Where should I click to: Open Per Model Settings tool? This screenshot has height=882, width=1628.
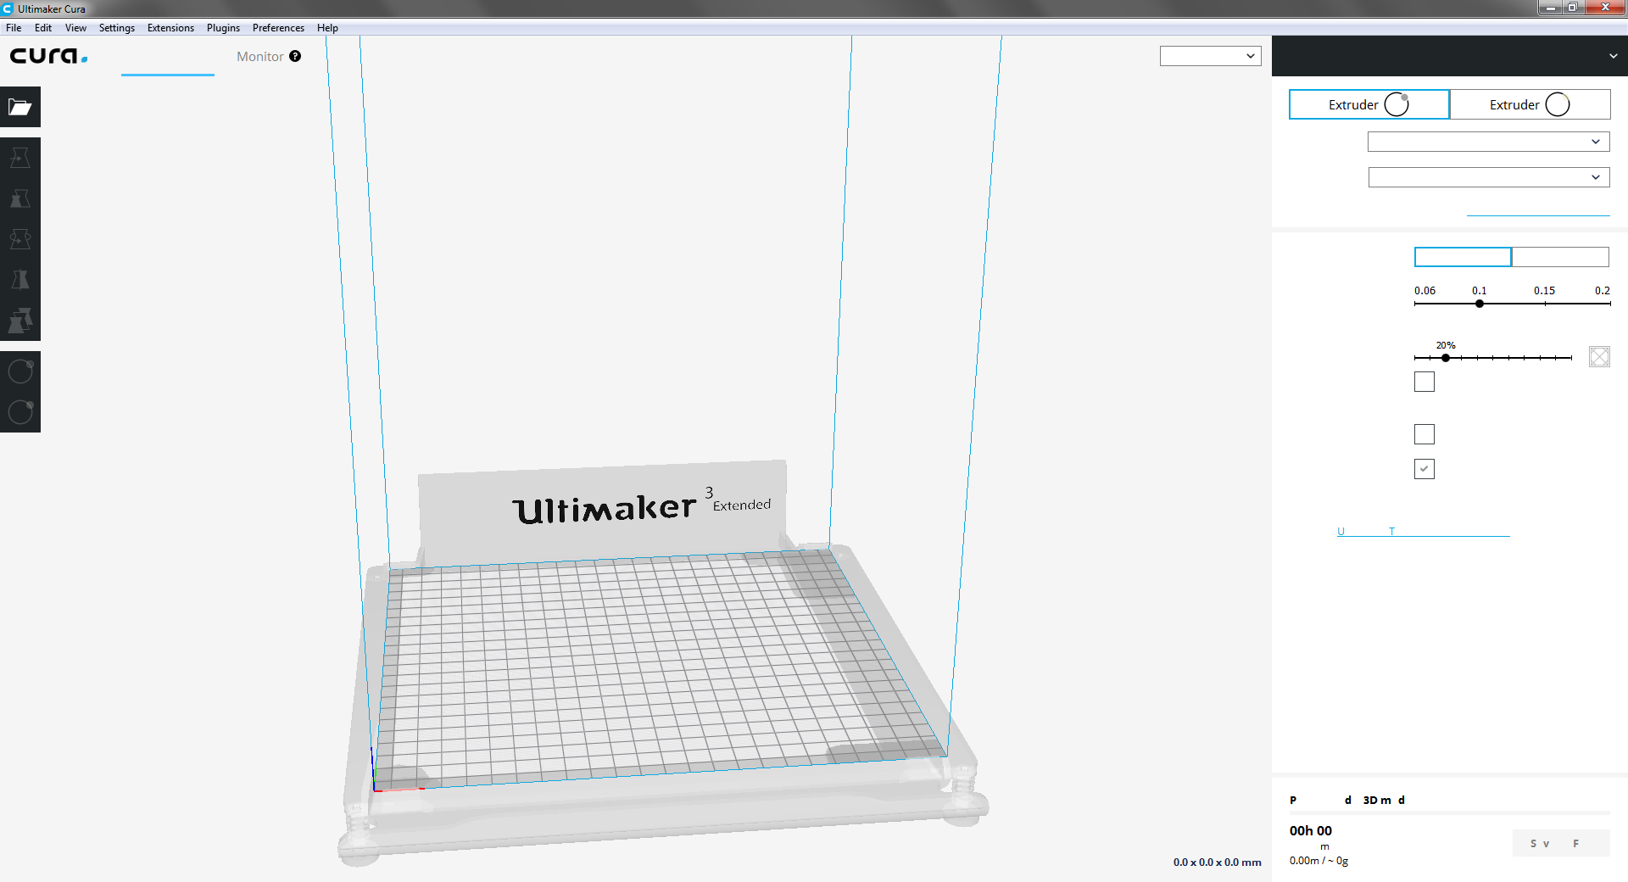coord(20,320)
